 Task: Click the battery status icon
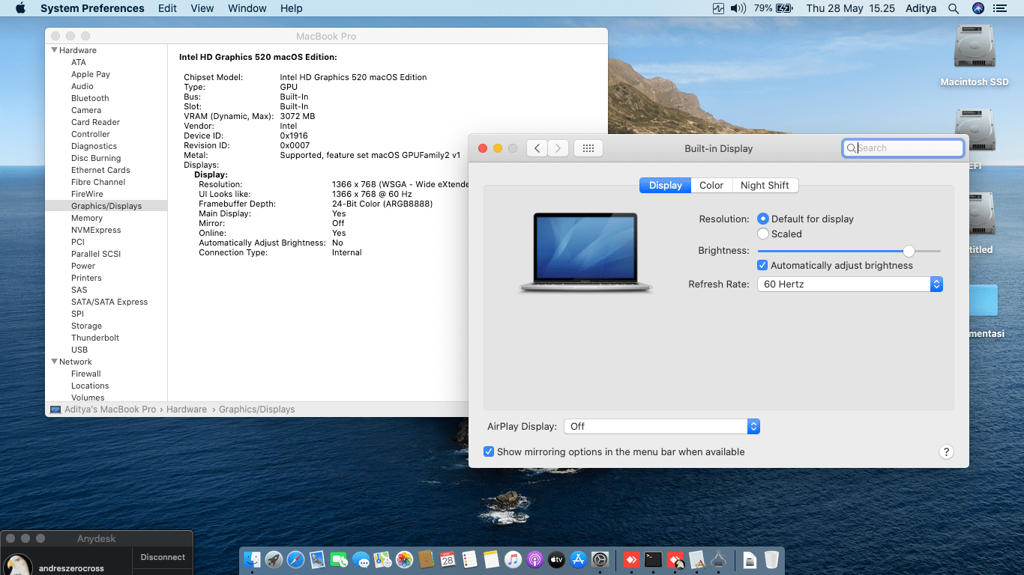click(x=784, y=8)
